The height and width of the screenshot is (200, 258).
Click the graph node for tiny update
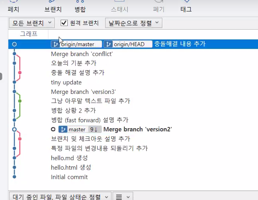click(14, 82)
